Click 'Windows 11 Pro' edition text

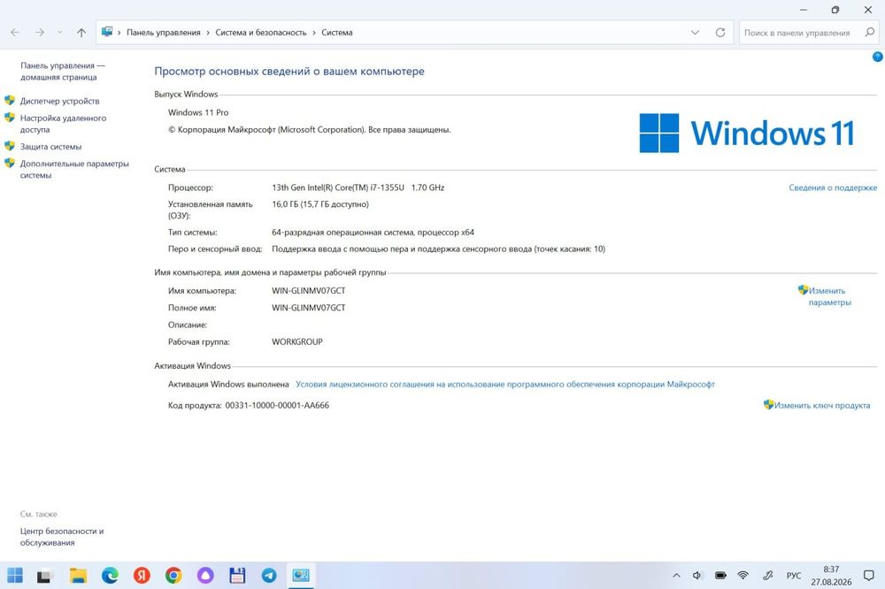tap(198, 112)
